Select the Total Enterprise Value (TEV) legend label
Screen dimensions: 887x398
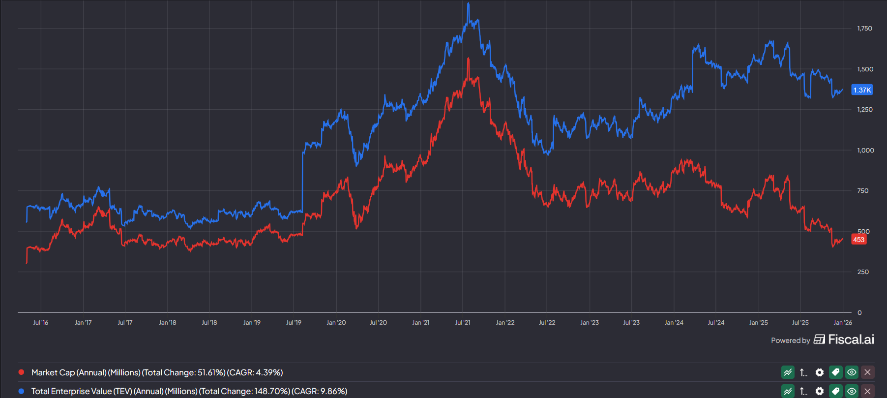pos(189,391)
